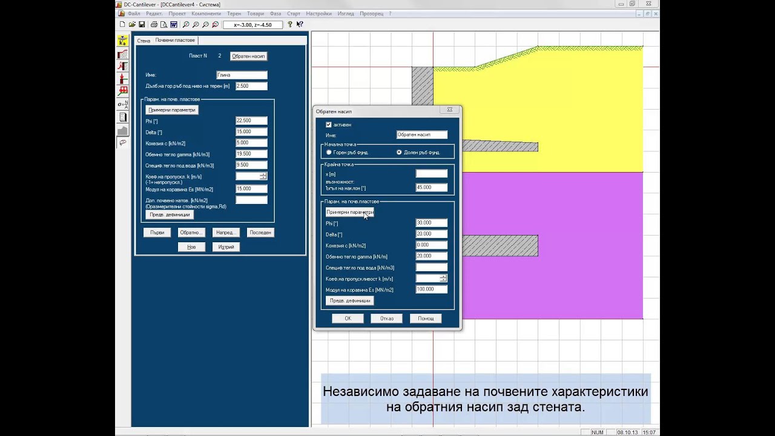This screenshot has width=775, height=436.
Task: Click the Обратно... button
Action: click(191, 233)
